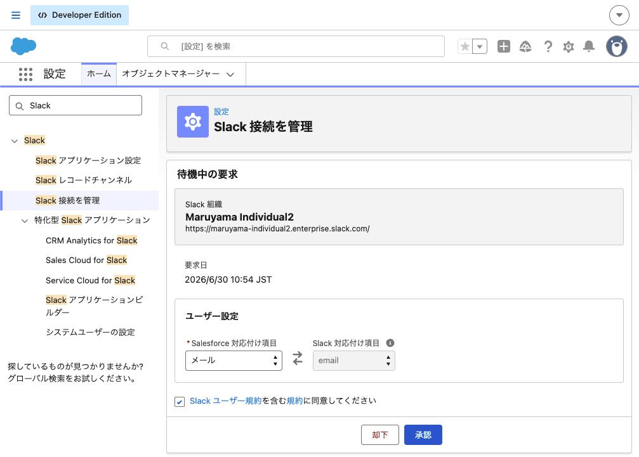Image resolution: width=639 pixels, height=457 pixels.
Task: Click the magnifier icon in global search
Action: coord(164,46)
